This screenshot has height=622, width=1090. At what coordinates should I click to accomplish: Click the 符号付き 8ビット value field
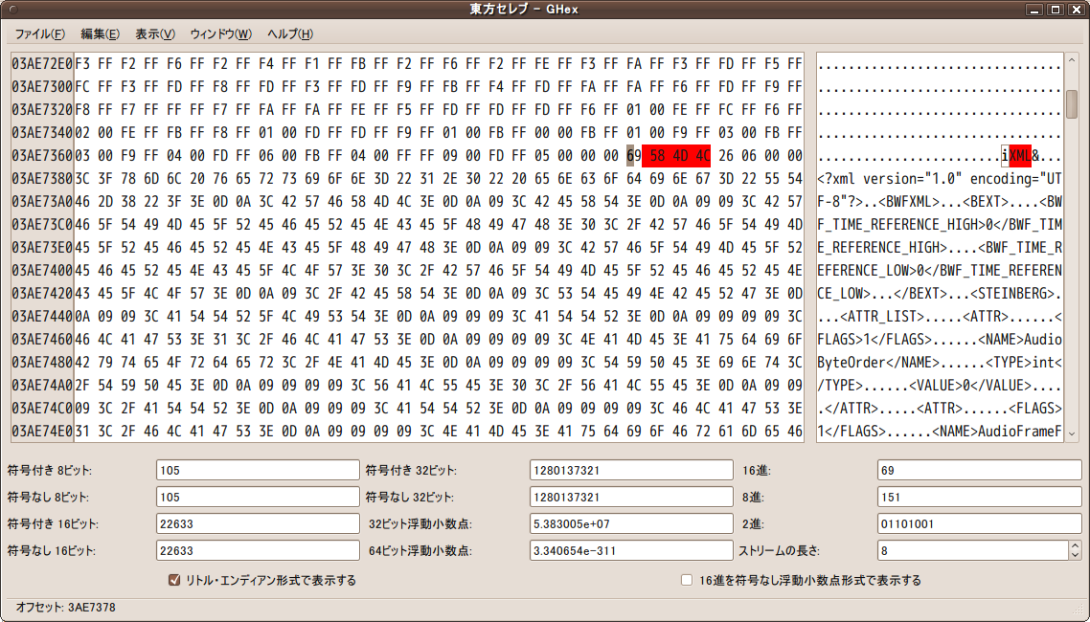tap(244, 470)
